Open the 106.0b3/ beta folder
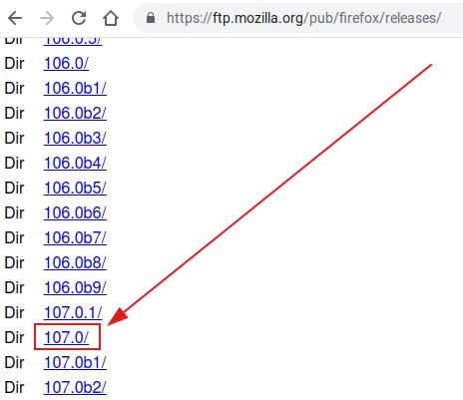Viewport: 463px width, 400px height. pos(75,138)
